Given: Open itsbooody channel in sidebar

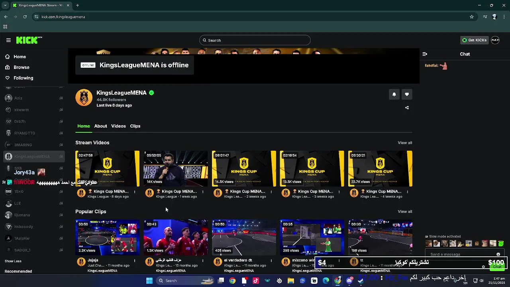Looking at the screenshot, I should point(34,227).
